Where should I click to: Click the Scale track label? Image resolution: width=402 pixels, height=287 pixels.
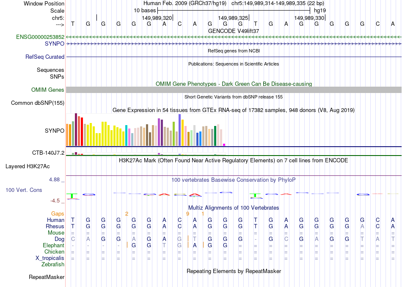[x=58, y=11]
